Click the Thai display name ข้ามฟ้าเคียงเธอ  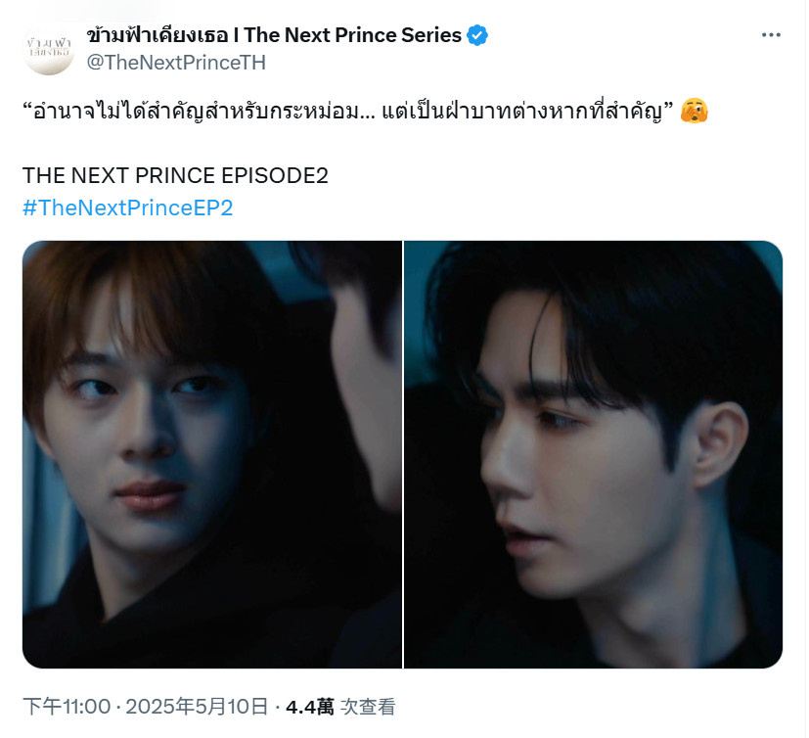157,35
